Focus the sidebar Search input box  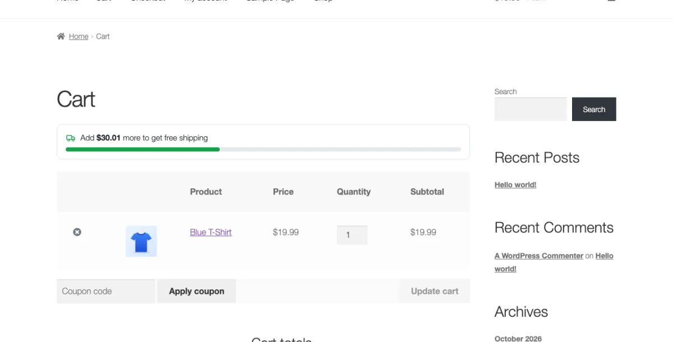click(x=531, y=109)
